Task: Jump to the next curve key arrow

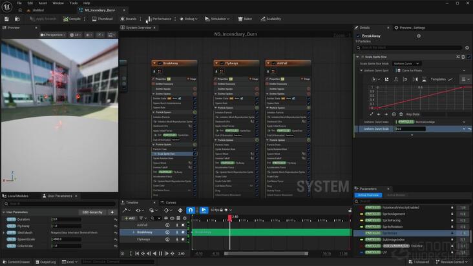Action: coord(386,114)
